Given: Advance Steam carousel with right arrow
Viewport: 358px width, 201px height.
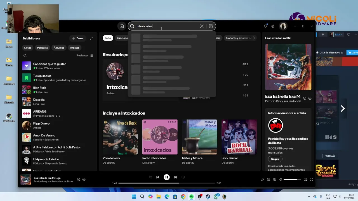Looking at the screenshot, I should click(x=343, y=109).
